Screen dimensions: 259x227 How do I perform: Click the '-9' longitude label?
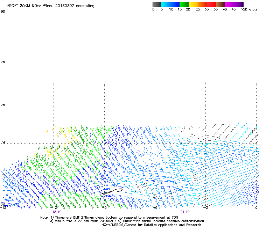(x=104, y=208)
